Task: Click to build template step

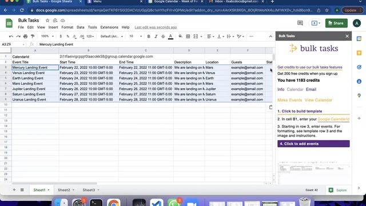Action: 313,112
